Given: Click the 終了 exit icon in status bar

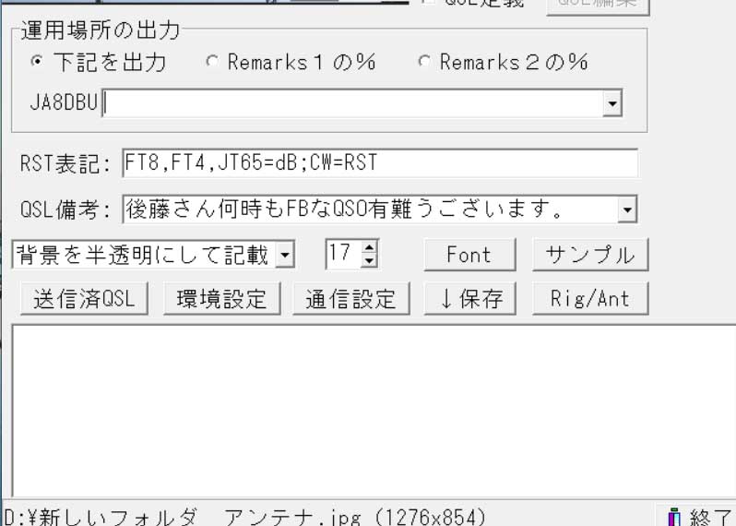Looking at the screenshot, I should (674, 517).
